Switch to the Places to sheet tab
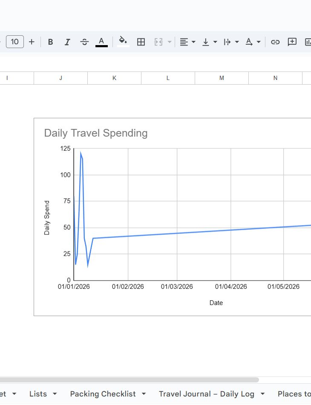 click(x=294, y=394)
